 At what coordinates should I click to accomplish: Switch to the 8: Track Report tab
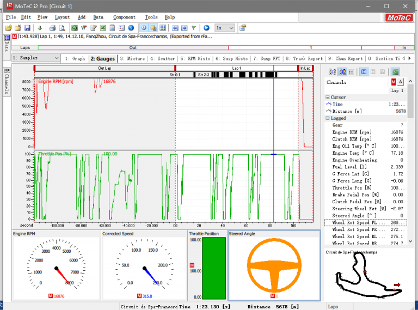304,58
